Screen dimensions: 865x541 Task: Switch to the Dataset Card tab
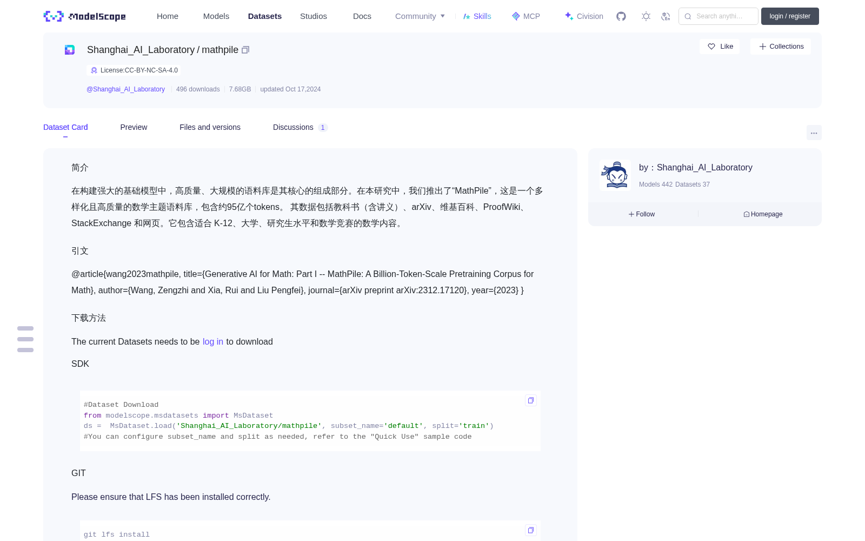tap(65, 127)
